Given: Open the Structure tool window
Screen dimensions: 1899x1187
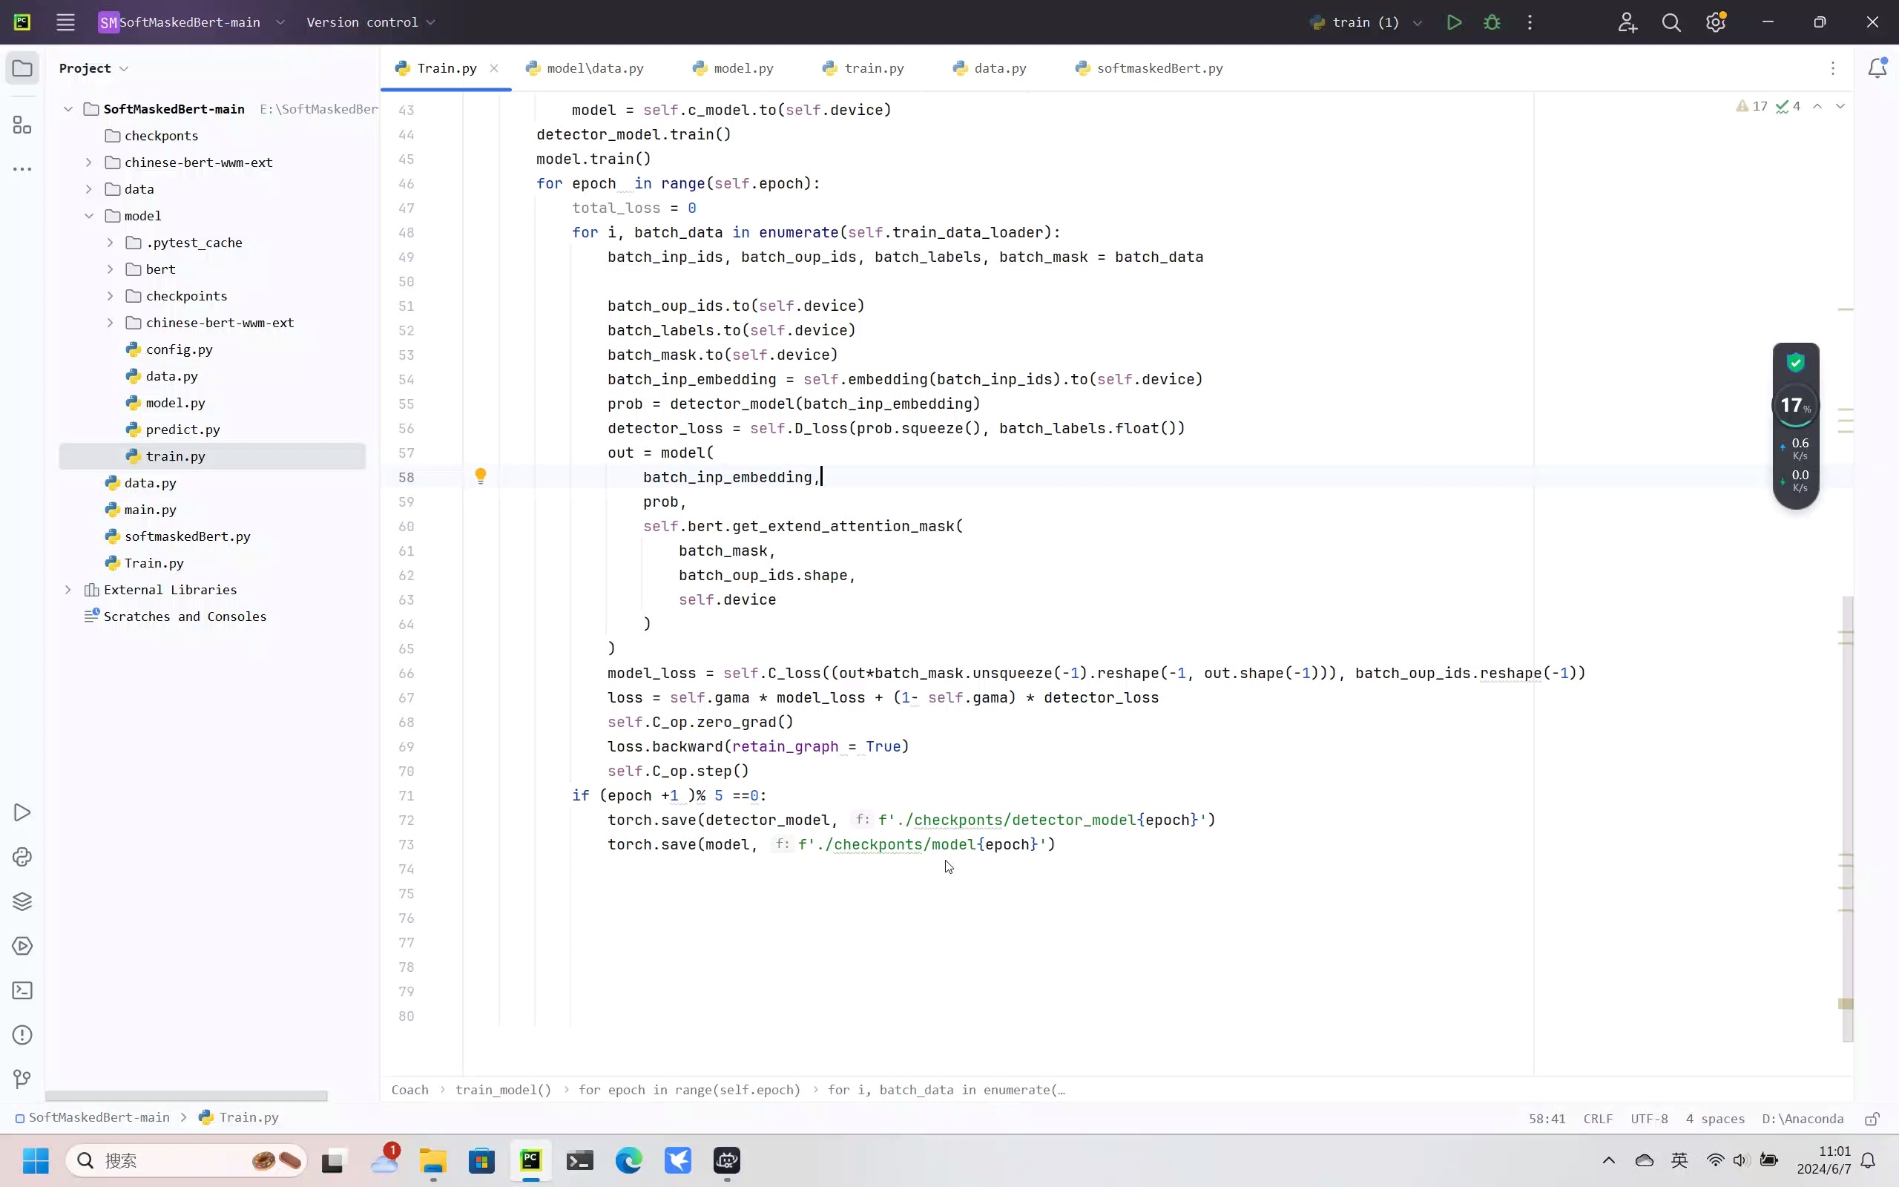Looking at the screenshot, I should [22, 125].
